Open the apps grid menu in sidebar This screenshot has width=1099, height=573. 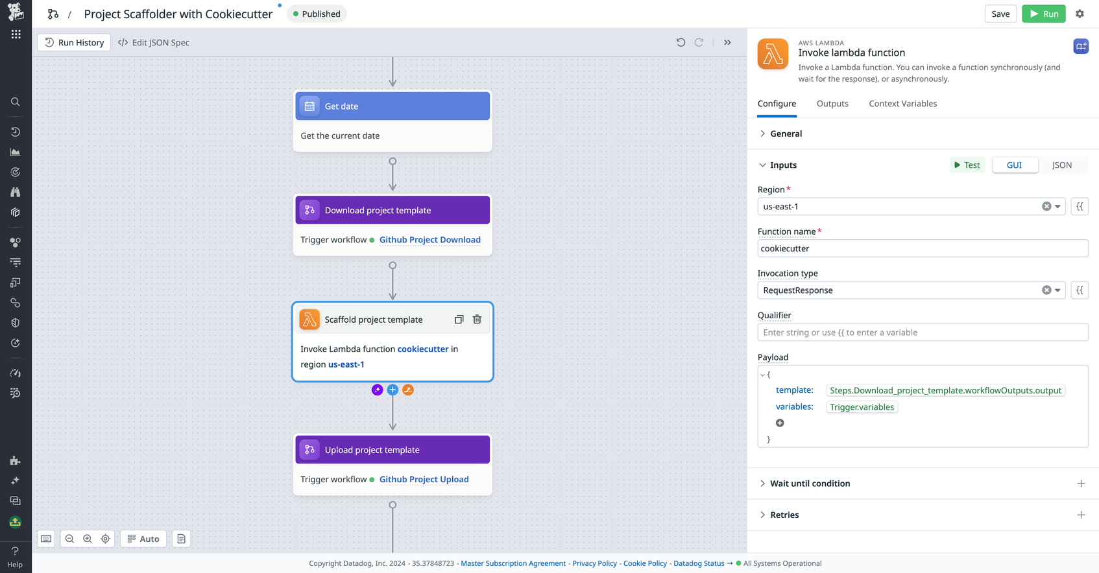pos(16,34)
